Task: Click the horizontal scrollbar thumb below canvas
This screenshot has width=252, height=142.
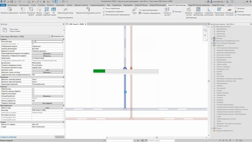Action: (157, 137)
